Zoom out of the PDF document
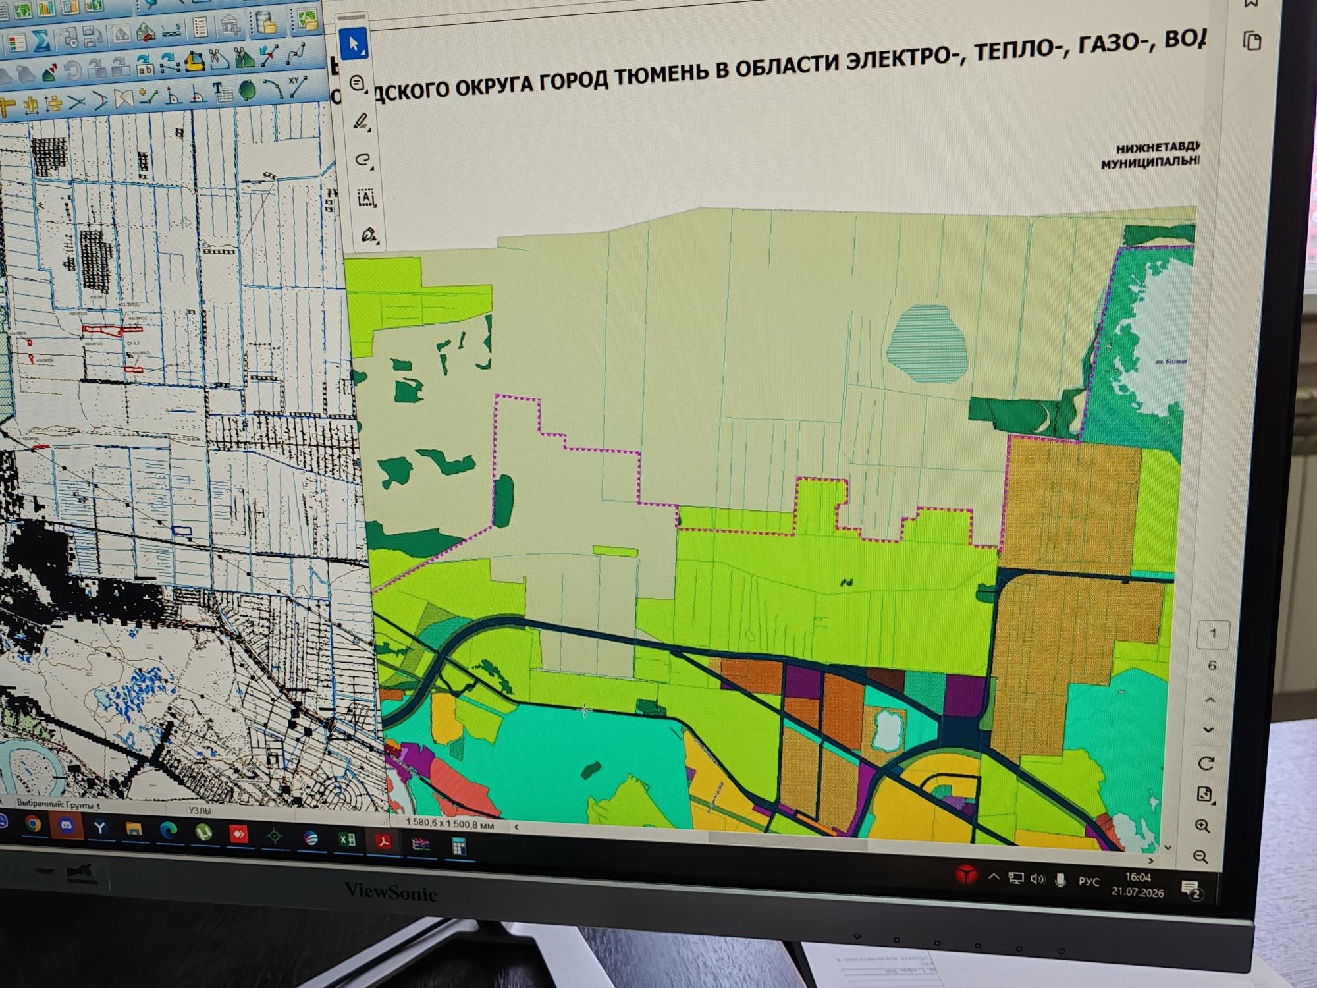 pos(1200,856)
